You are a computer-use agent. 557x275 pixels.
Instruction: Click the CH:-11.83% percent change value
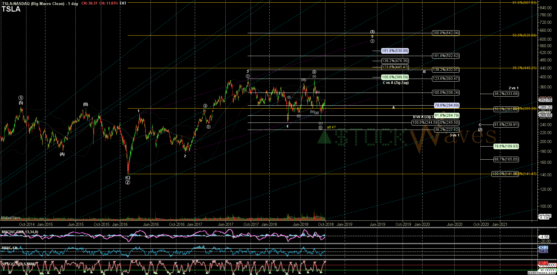(109, 3)
